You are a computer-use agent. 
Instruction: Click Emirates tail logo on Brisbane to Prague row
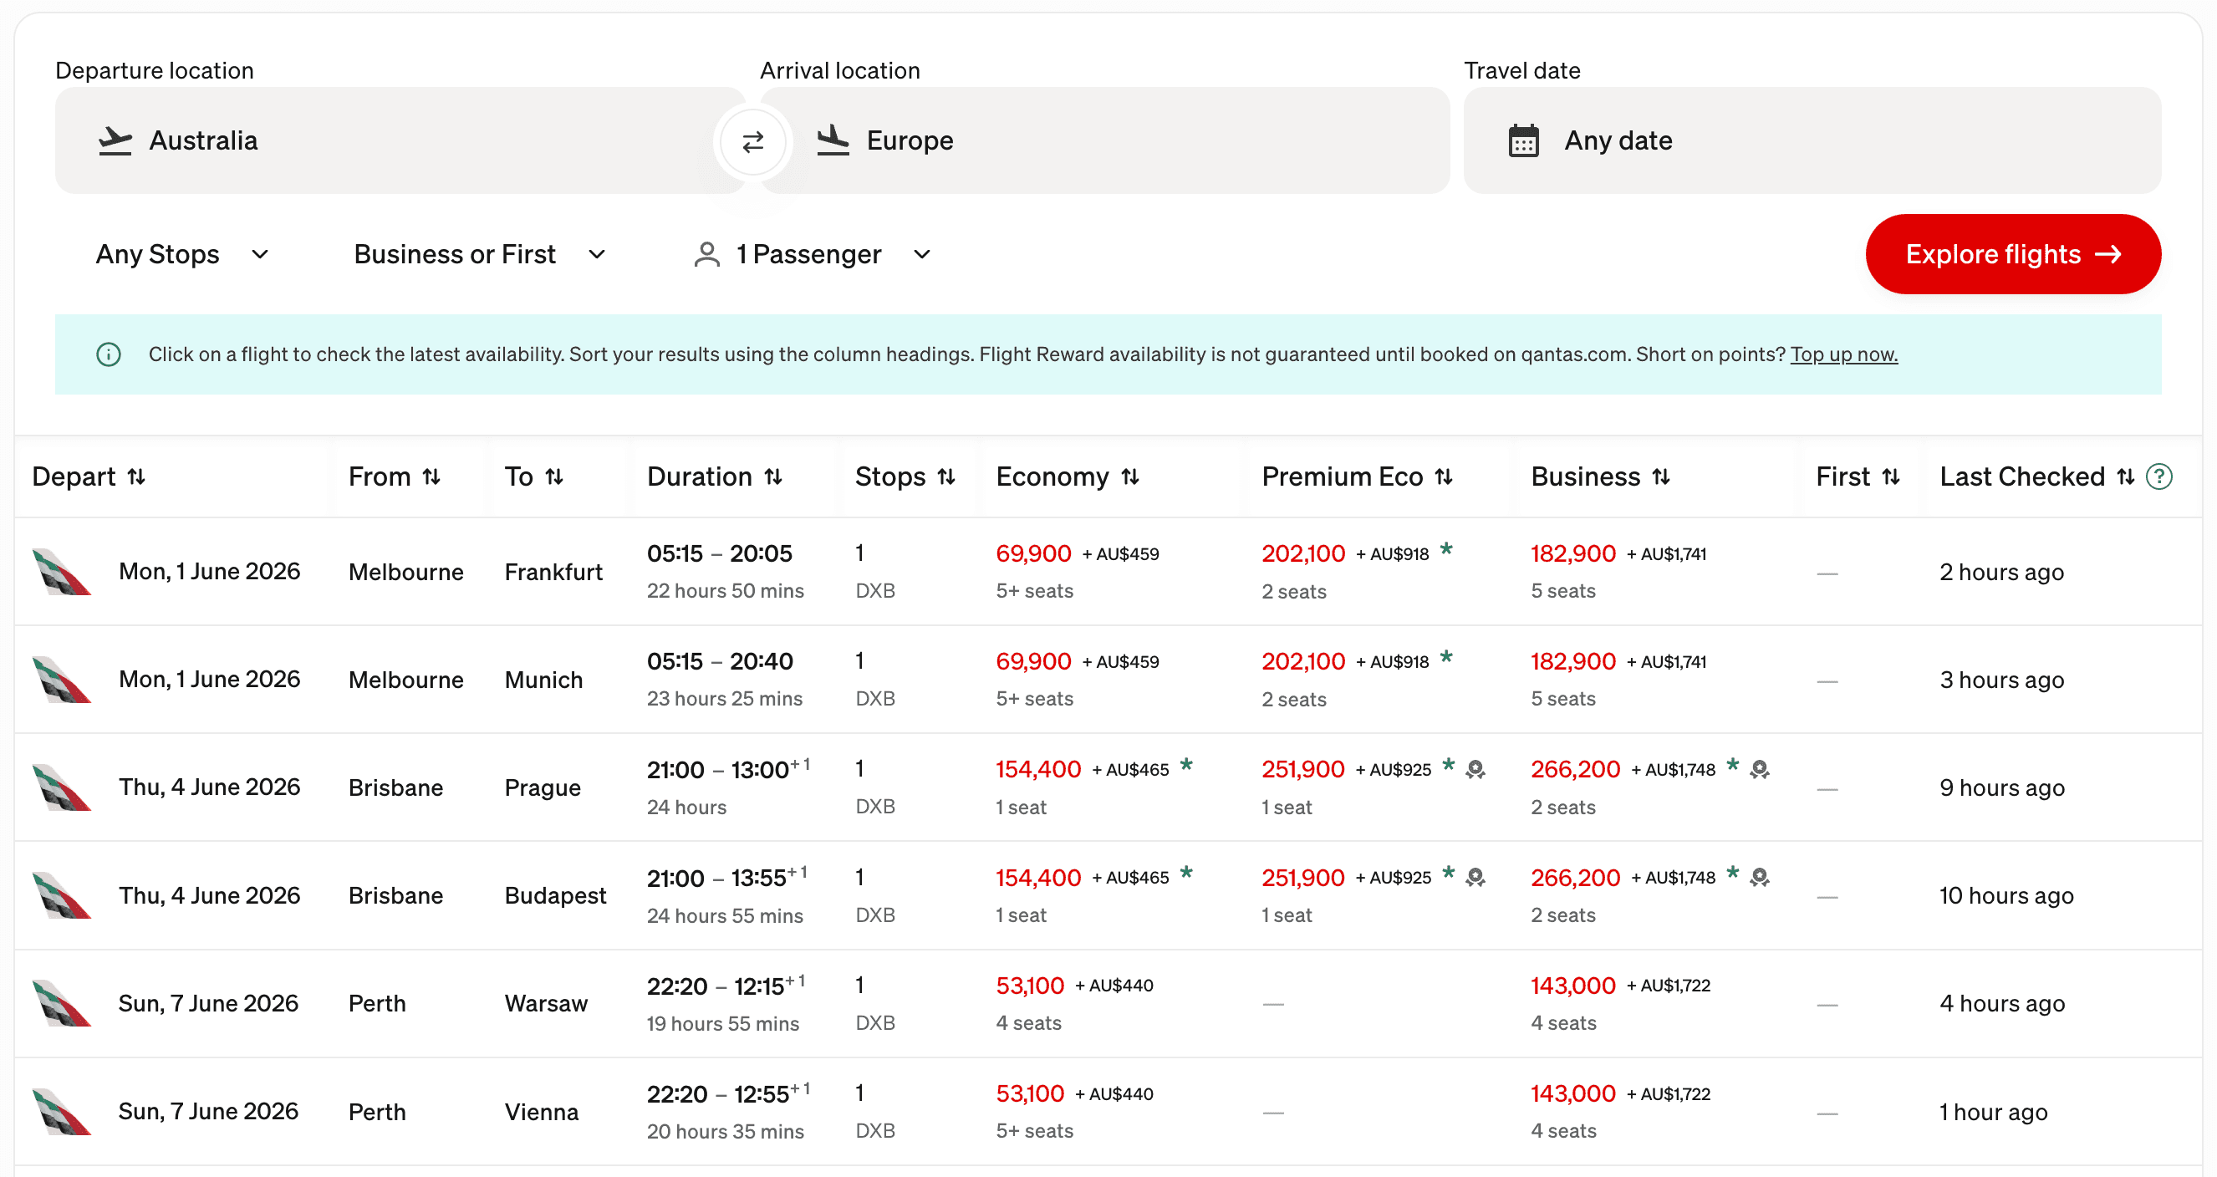point(62,788)
